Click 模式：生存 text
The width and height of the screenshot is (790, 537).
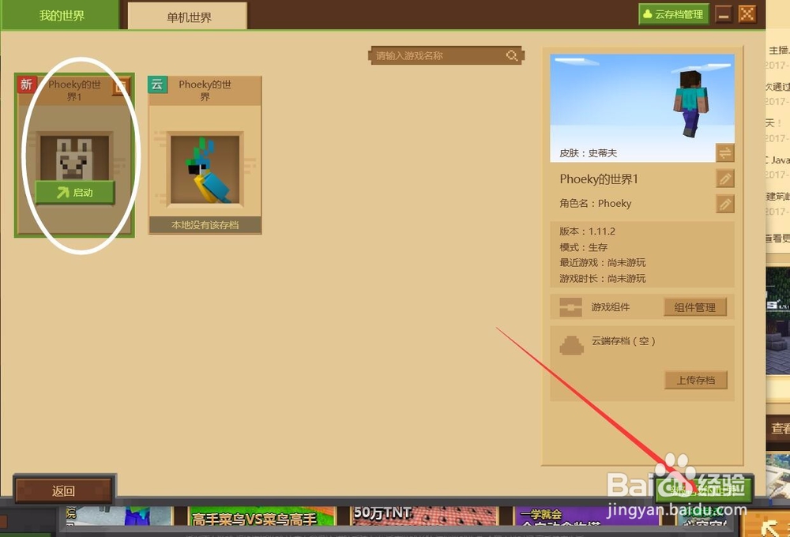click(x=584, y=247)
